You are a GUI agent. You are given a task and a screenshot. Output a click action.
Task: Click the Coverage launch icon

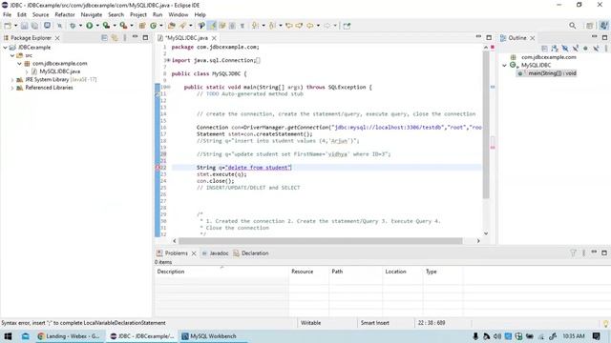106,26
